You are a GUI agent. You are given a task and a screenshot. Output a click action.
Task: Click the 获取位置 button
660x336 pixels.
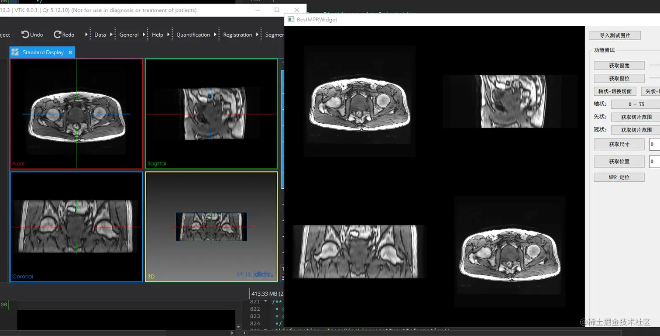point(619,161)
